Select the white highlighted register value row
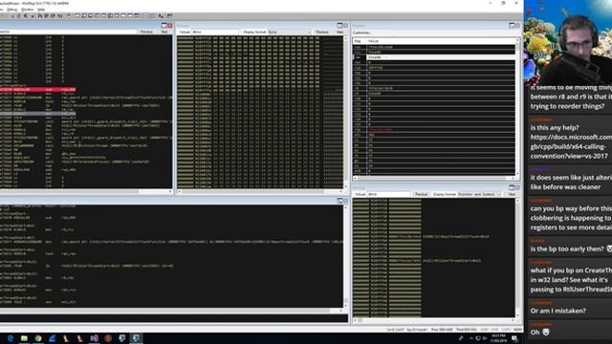The height and width of the screenshot is (344, 612). (441, 57)
